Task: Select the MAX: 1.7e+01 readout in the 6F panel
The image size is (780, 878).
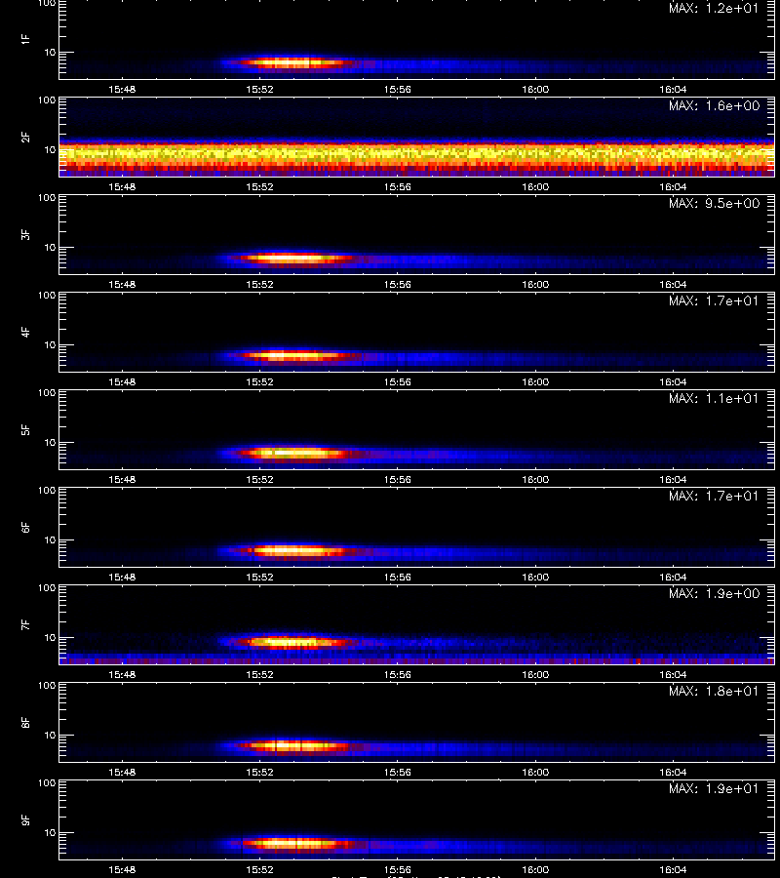Action: click(x=714, y=496)
